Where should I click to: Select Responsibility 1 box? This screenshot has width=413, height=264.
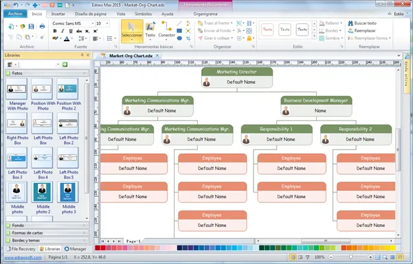277,134
